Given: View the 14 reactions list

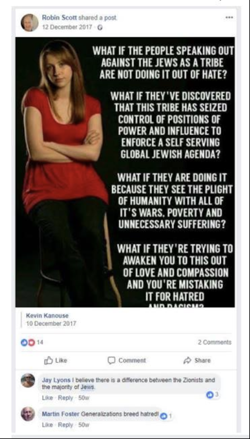Looking at the screenshot, I should [32, 342].
